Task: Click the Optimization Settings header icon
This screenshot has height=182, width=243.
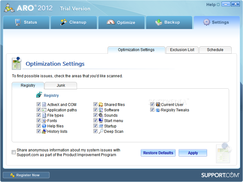Action: tap(17, 63)
